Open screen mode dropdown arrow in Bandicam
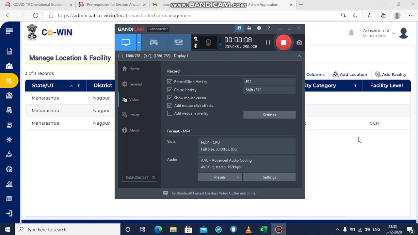Screen dimensions: 418x235 pos(139,42)
